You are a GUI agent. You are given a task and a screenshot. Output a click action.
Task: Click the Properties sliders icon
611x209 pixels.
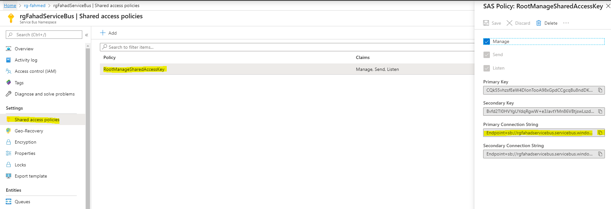tap(9, 153)
